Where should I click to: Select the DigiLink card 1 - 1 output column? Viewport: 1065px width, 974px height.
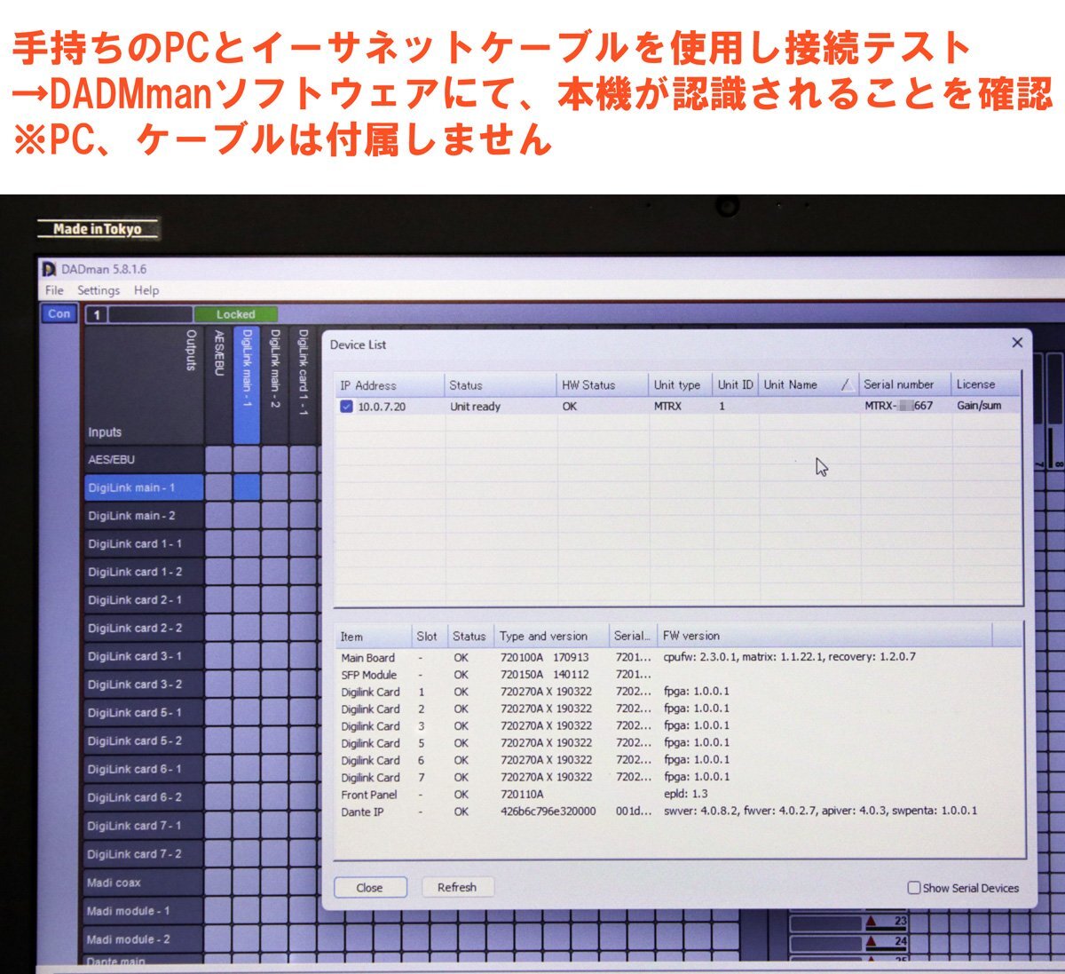[303, 385]
